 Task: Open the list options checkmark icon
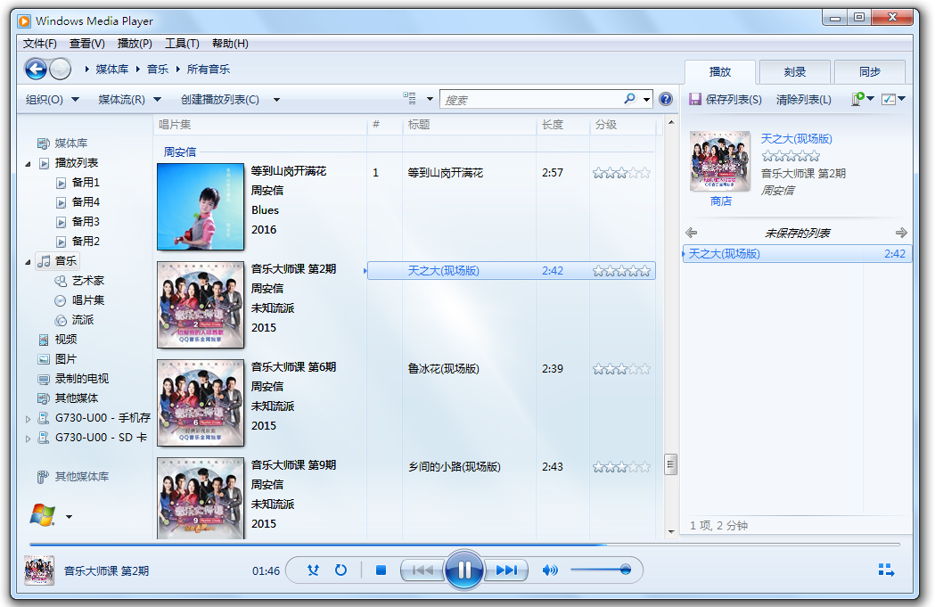pos(889,99)
